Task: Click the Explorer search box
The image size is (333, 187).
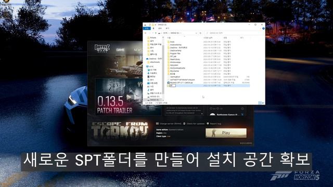Action: [234, 33]
